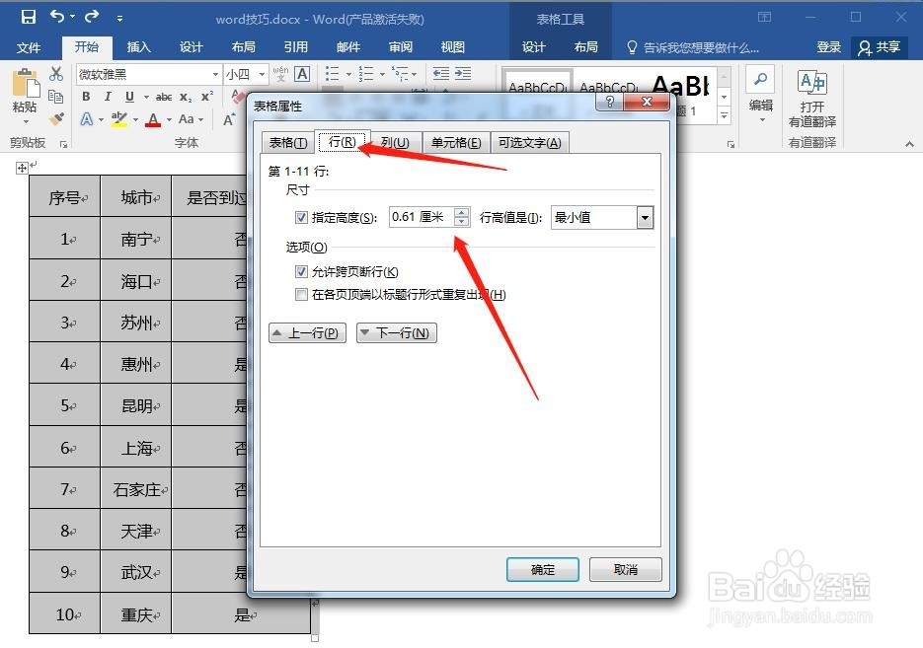The height and width of the screenshot is (648, 923).
Task: Open the font name dropdown
Action: click(x=216, y=73)
